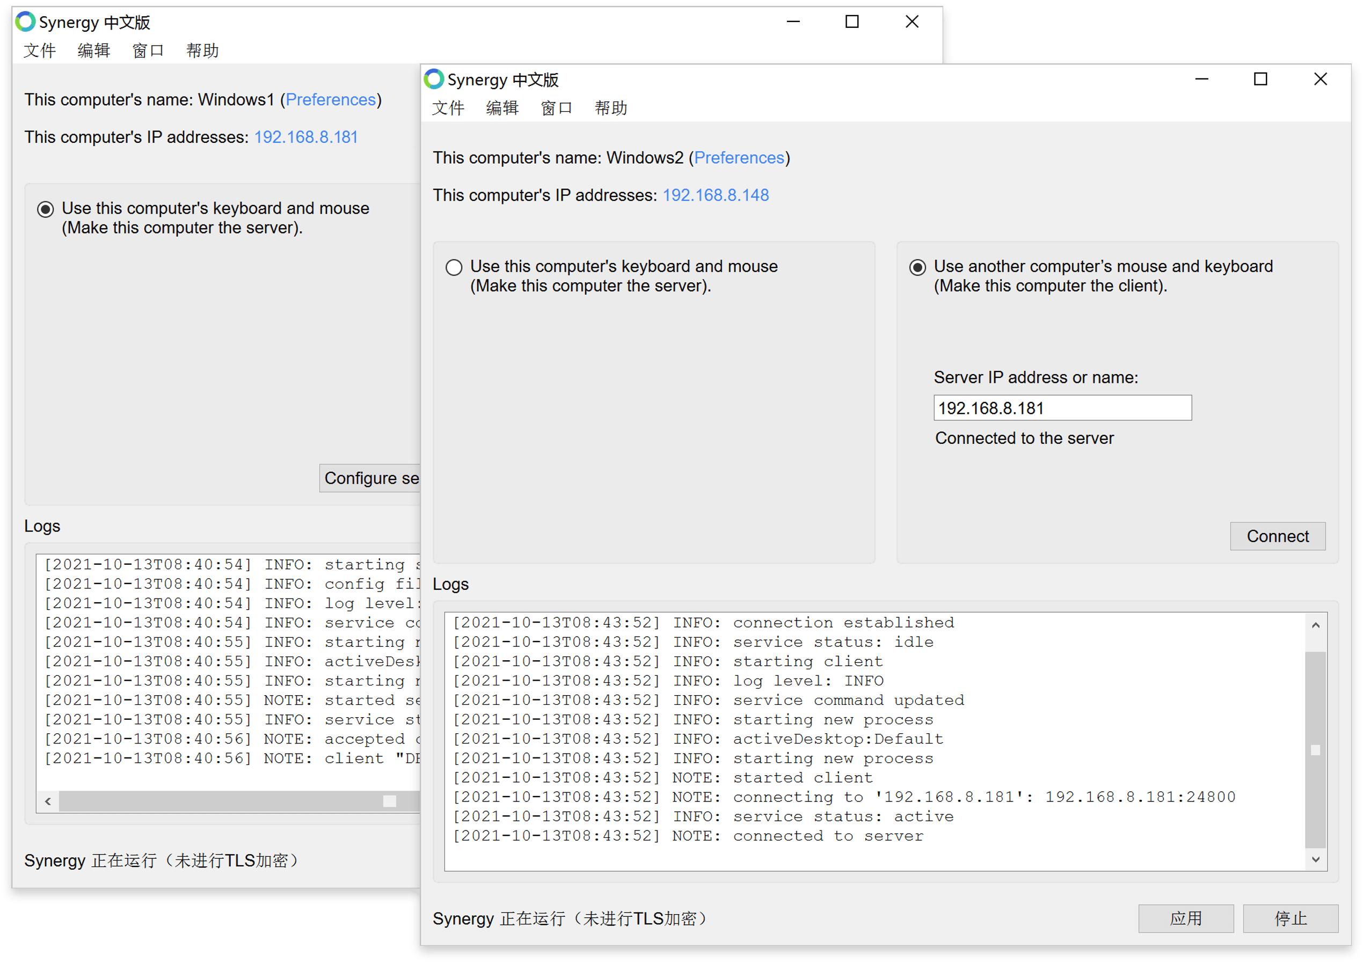Minimize the Windows2 Synergy window
This screenshot has width=1363, height=963.
[x=1201, y=79]
